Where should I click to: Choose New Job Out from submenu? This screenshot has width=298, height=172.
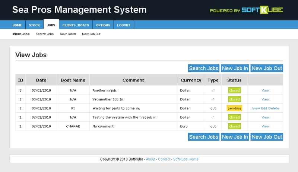tap(91, 34)
